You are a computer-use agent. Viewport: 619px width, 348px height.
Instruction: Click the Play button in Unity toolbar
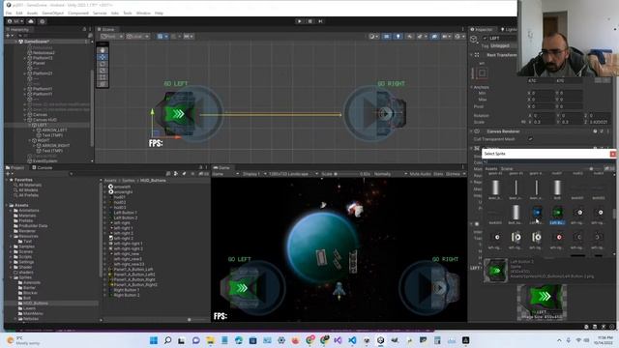pyautogui.click(x=299, y=21)
